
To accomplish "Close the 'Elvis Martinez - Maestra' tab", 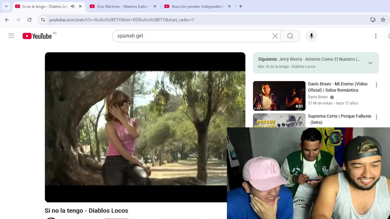I will pos(154,6).
